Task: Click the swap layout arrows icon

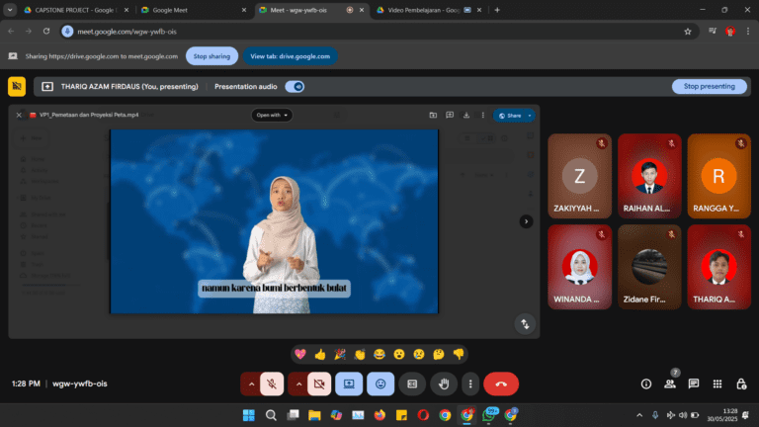Action: coord(525,324)
